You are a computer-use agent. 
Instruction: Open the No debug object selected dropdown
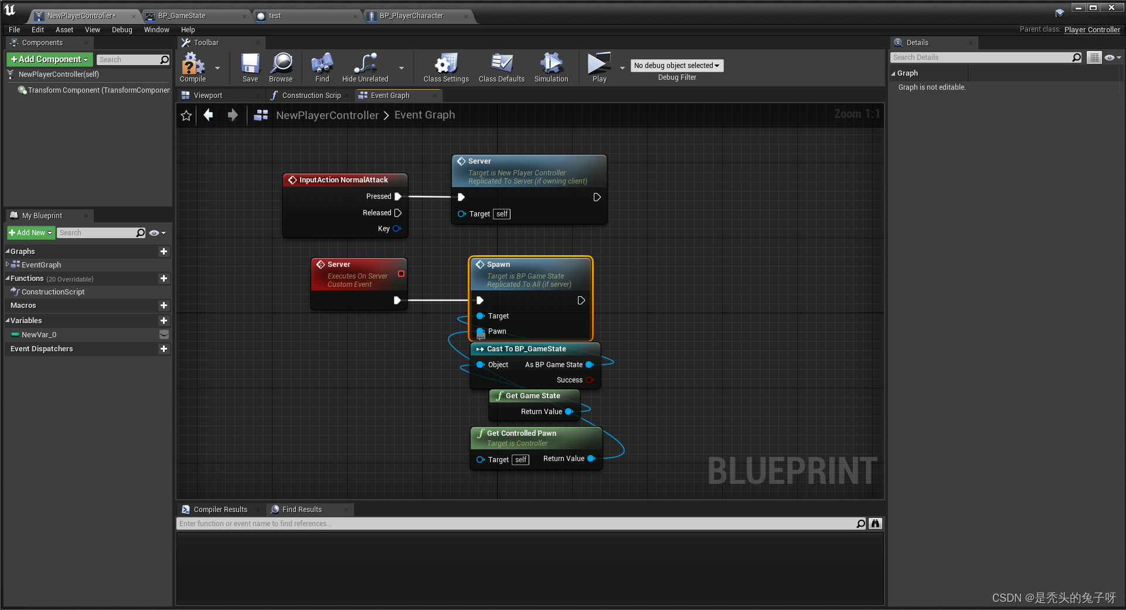coord(676,65)
